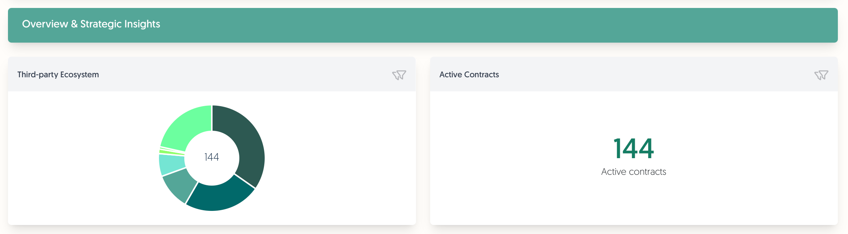
Task: Click the grey header strip of Active Contracts card
Action: (634, 74)
